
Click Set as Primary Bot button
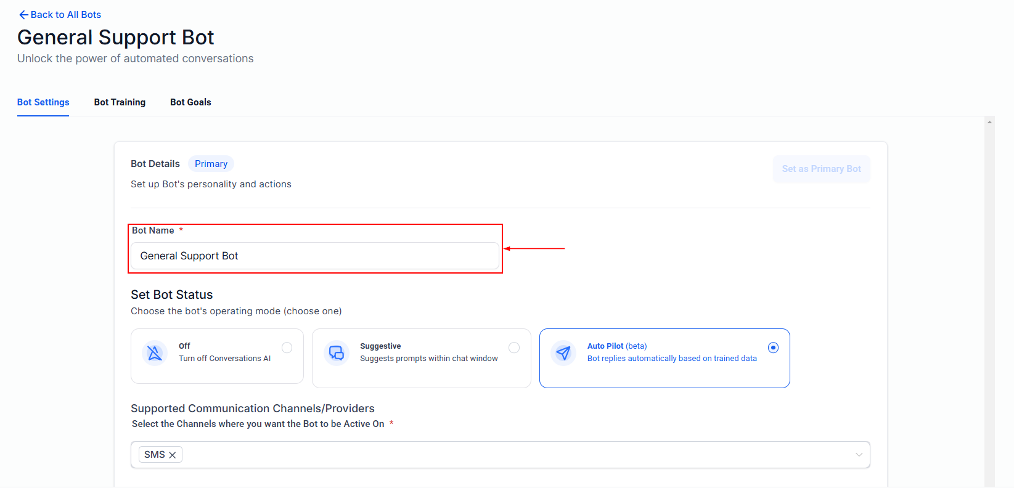[x=822, y=169]
